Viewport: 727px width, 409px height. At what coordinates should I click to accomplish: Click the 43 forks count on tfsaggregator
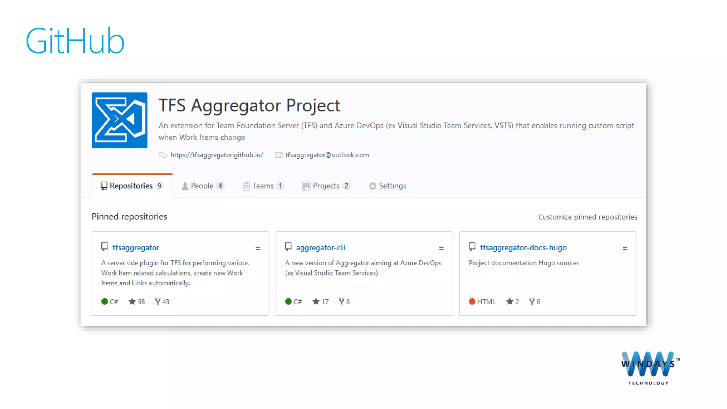click(162, 301)
